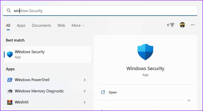Click inside the search text field
The width and height of the screenshot is (203, 111).
[x=101, y=11]
